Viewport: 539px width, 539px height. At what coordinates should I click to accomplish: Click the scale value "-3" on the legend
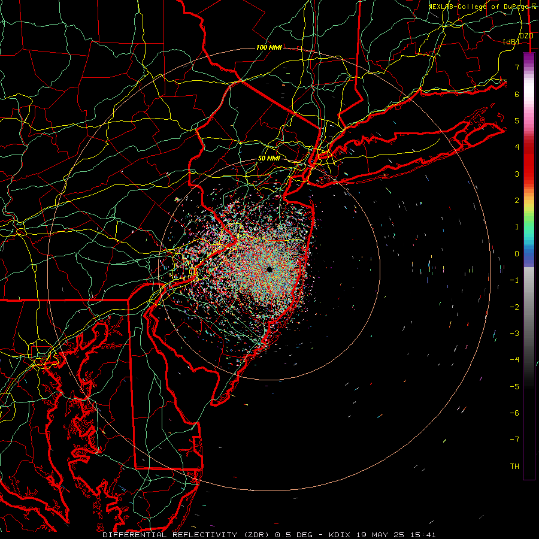(x=514, y=334)
